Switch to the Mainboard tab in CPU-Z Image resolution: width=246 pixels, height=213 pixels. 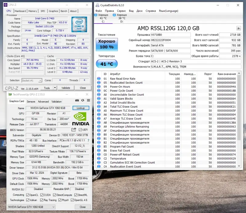tap(20, 11)
